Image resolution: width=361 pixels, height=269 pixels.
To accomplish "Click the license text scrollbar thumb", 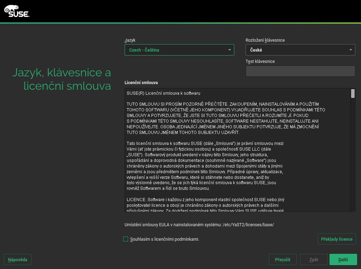I will click(x=353, y=94).
